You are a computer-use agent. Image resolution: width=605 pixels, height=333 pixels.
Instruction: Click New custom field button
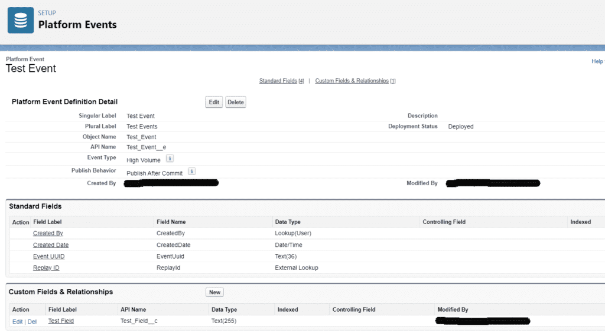pyautogui.click(x=214, y=292)
